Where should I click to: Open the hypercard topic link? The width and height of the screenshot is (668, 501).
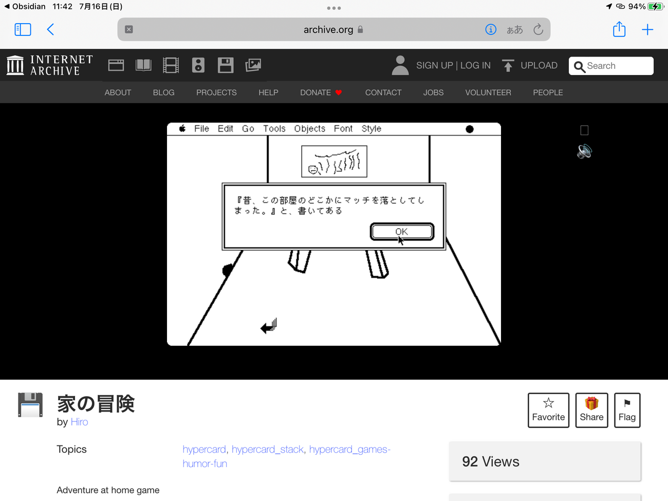click(x=204, y=449)
